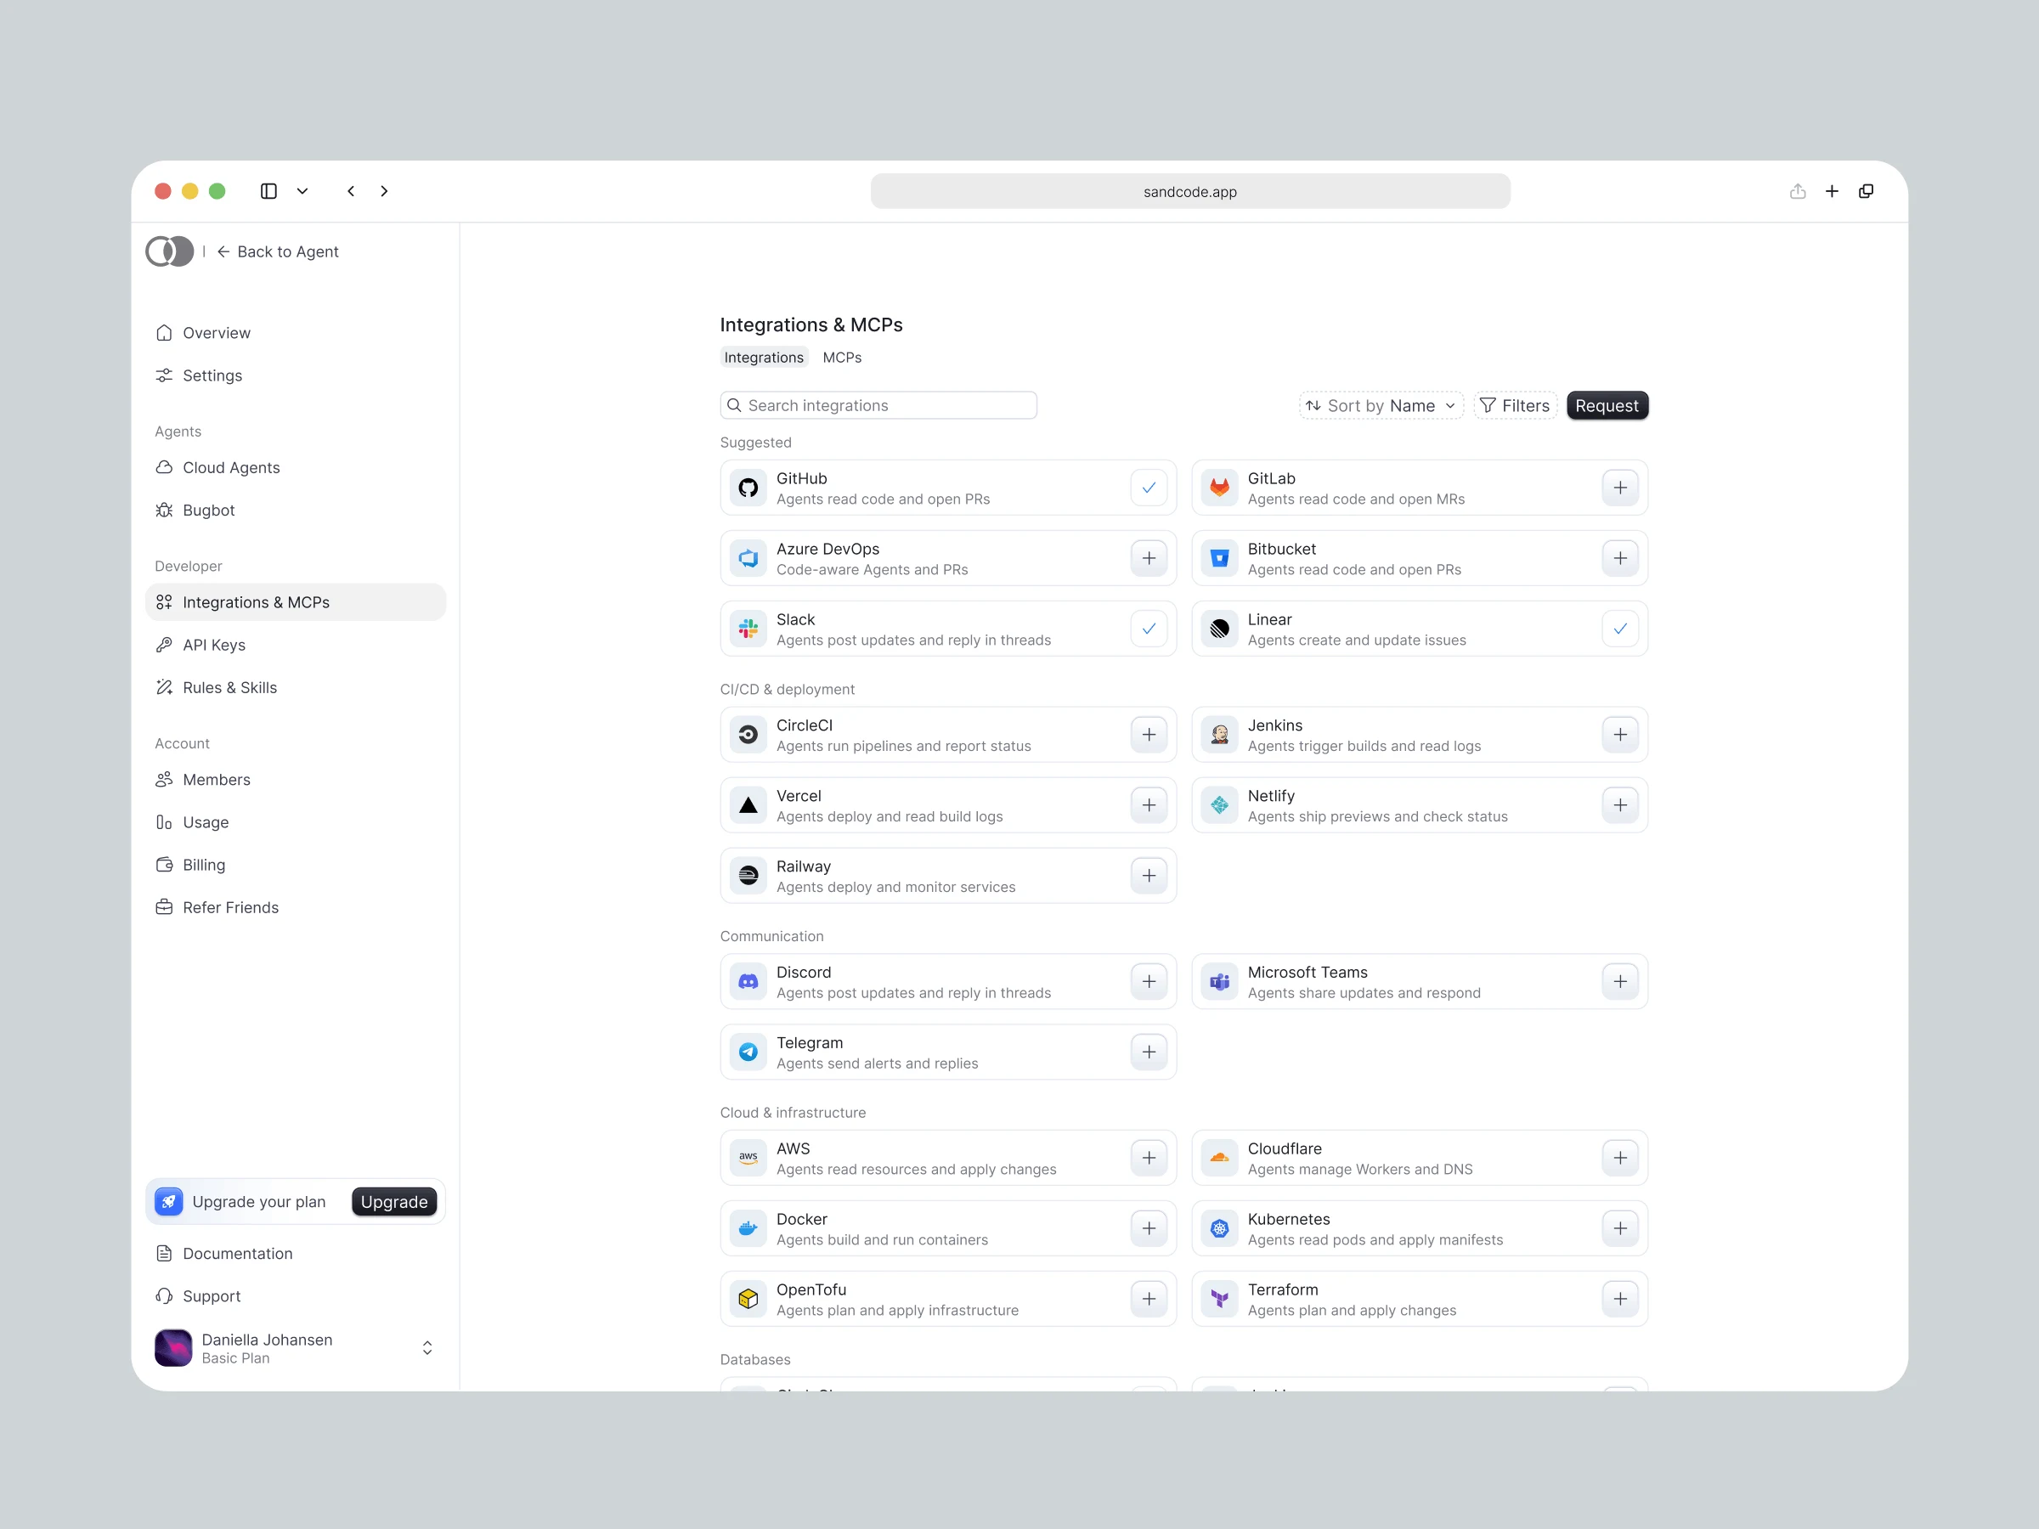Click the Search integrations field

pyautogui.click(x=878, y=405)
